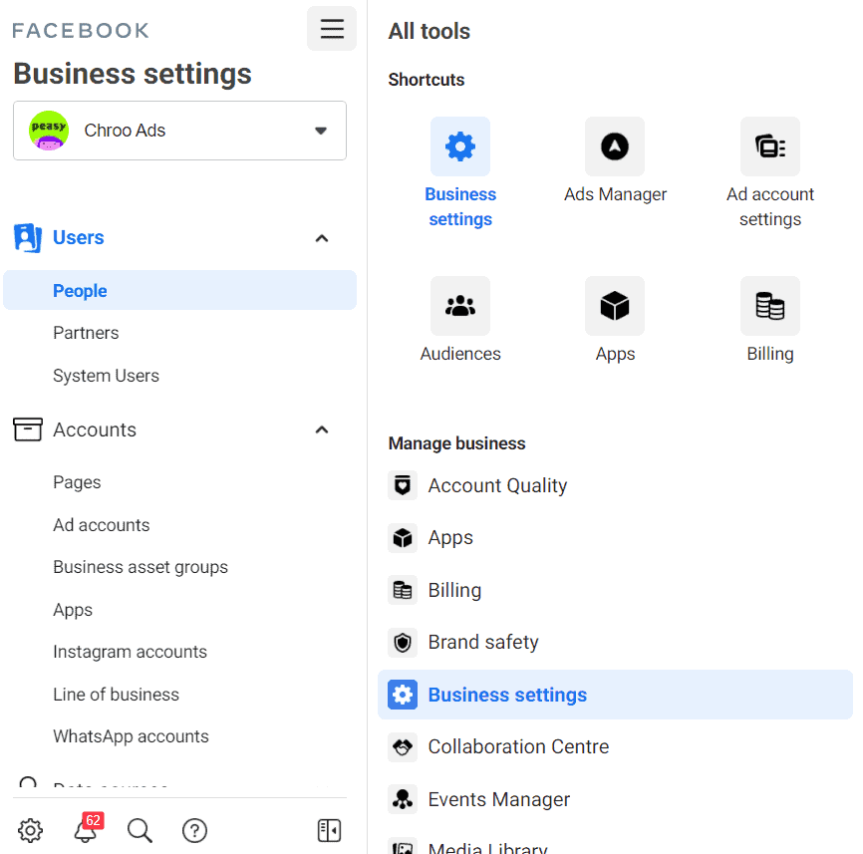This screenshot has width=863, height=854.
Task: Open Ad accounts under Accounts
Action: tap(102, 525)
